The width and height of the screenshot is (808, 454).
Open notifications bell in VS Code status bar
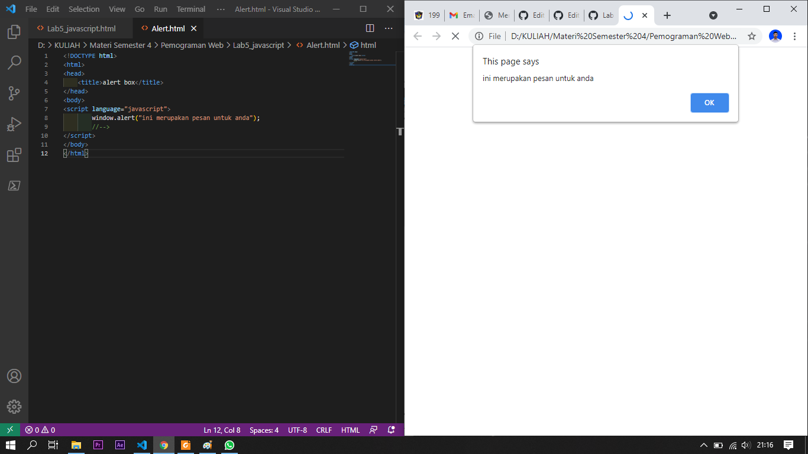391,430
